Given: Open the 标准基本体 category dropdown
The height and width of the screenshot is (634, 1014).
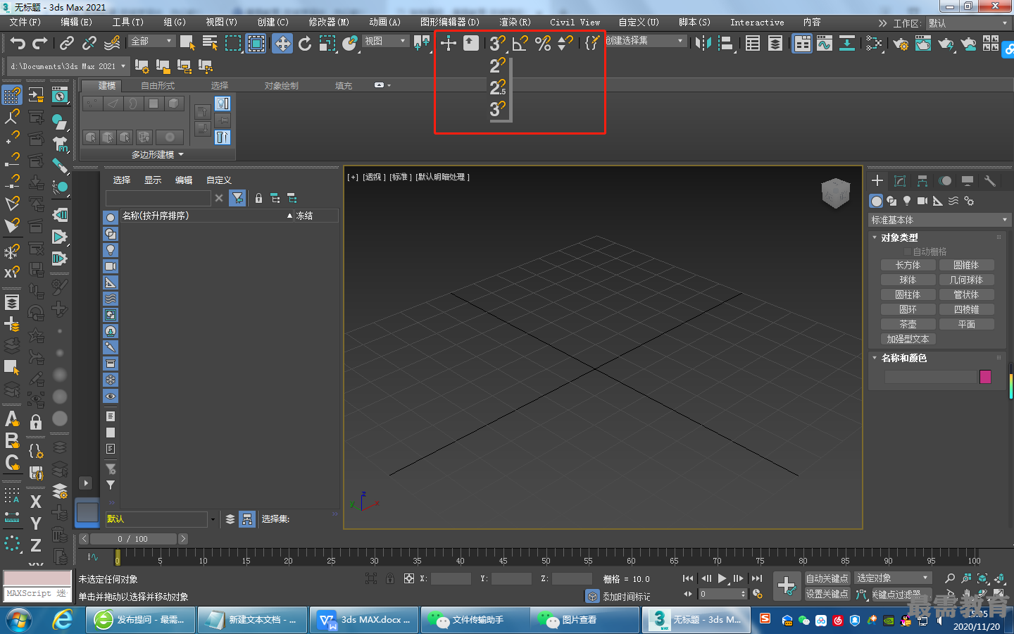Looking at the screenshot, I should 939,220.
